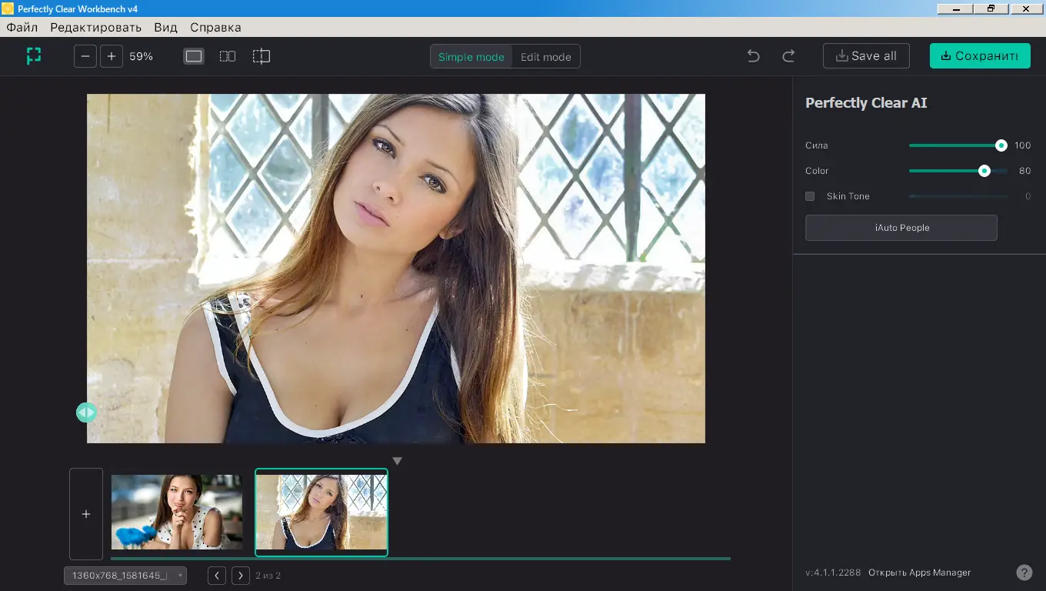Click the '2 из 2' image counter

(268, 576)
